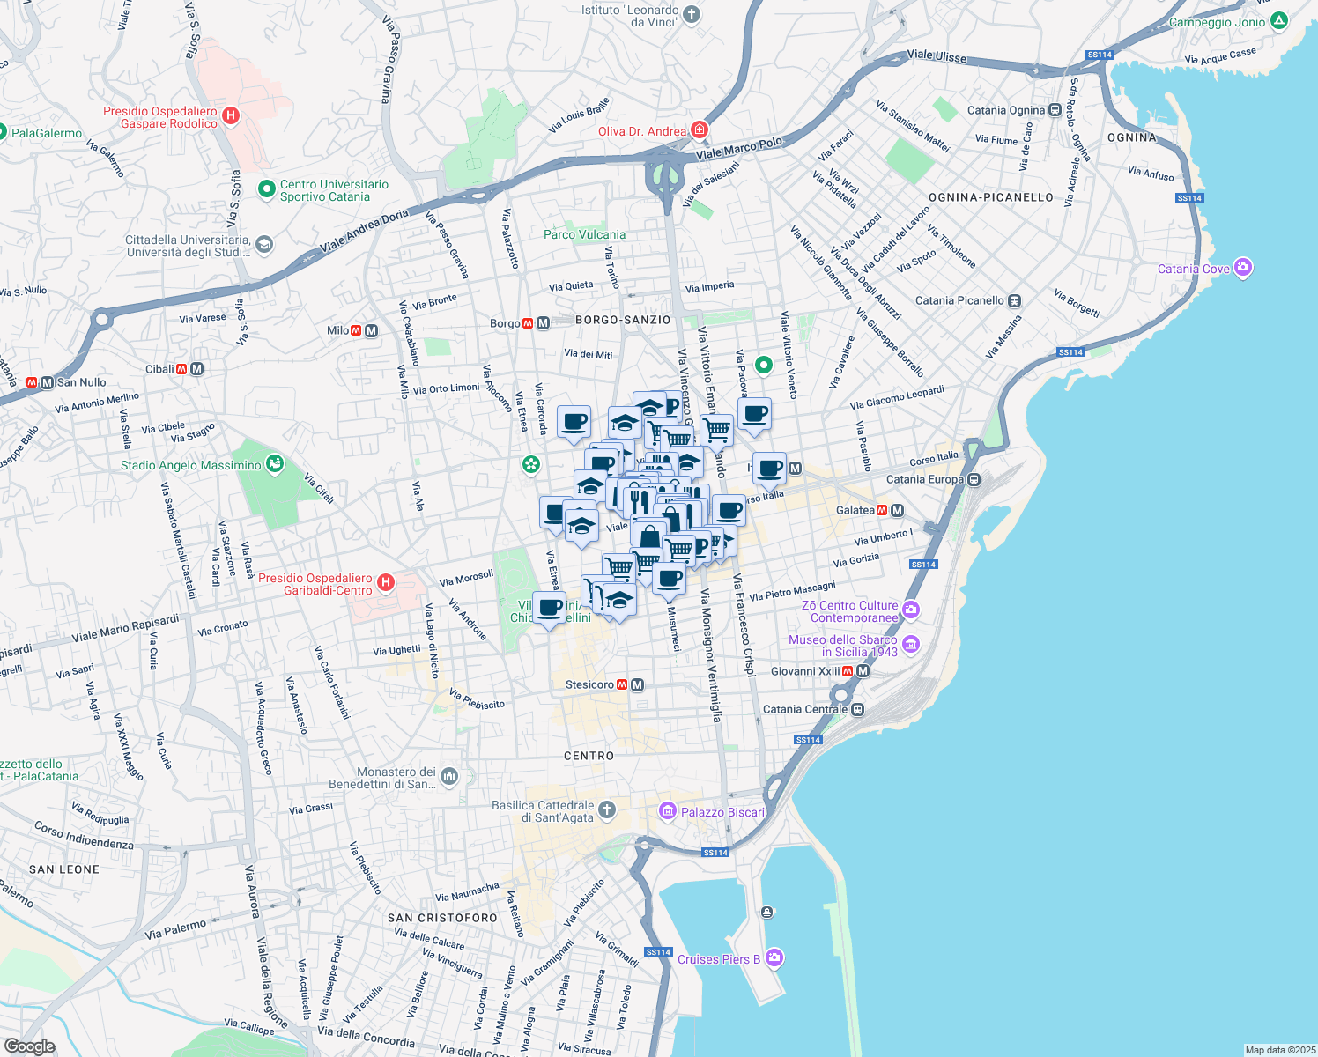Select the coffee pin beside Via Caronda
Viewport: 1318px width, 1057px height.
(574, 423)
